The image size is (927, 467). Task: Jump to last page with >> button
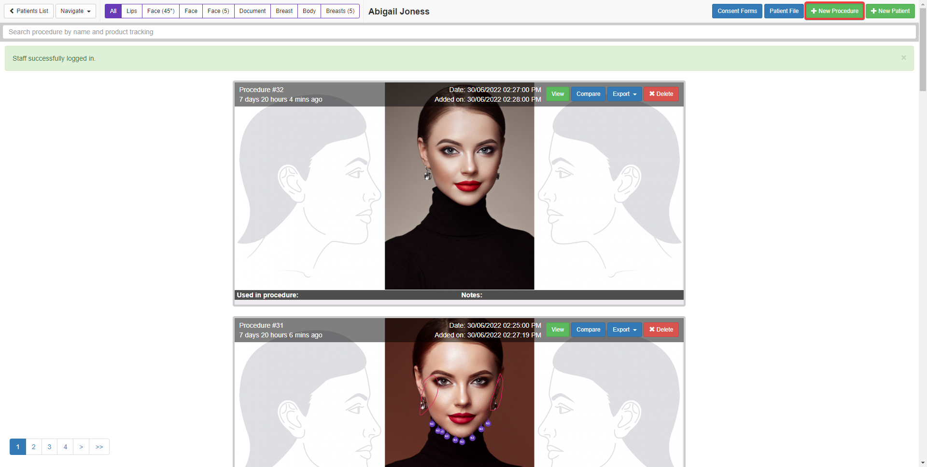99,447
